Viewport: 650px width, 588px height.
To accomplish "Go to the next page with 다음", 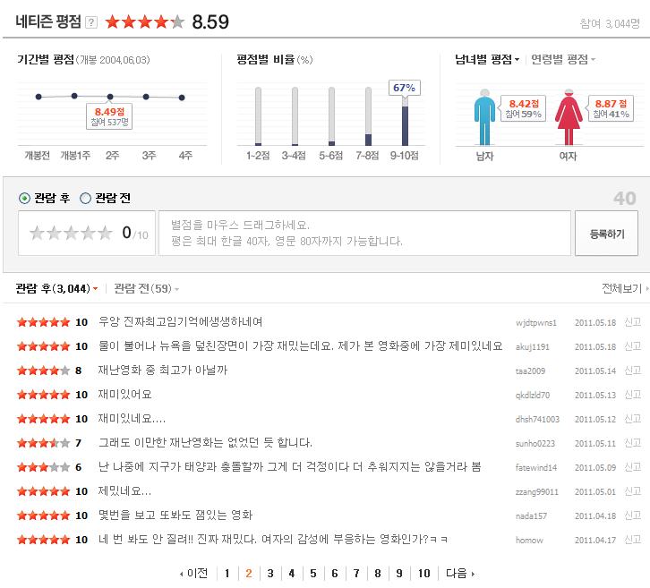I will [x=459, y=573].
